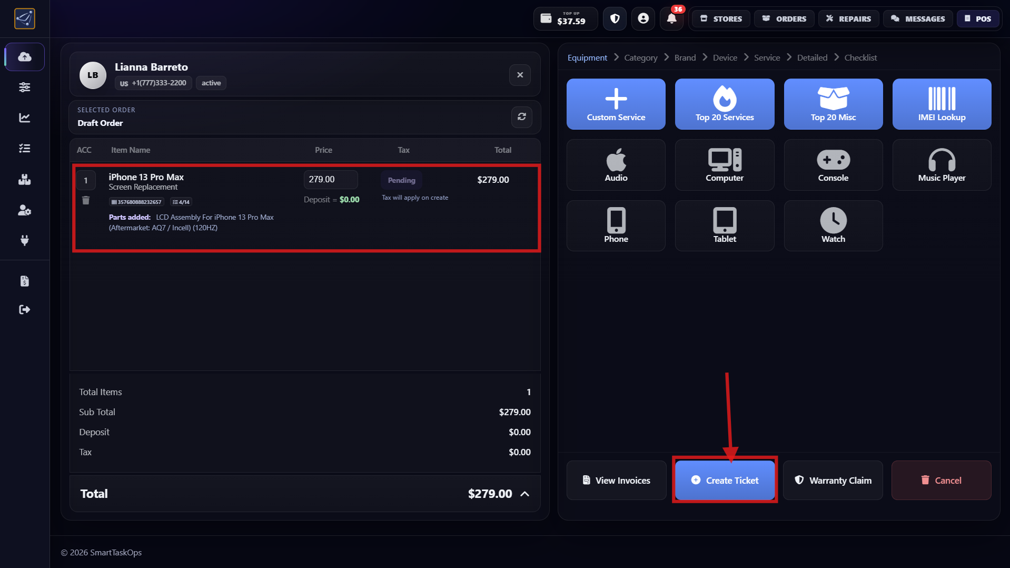Click the price field showing 279.00
Screen dimensions: 1010x568
(x=331, y=180)
